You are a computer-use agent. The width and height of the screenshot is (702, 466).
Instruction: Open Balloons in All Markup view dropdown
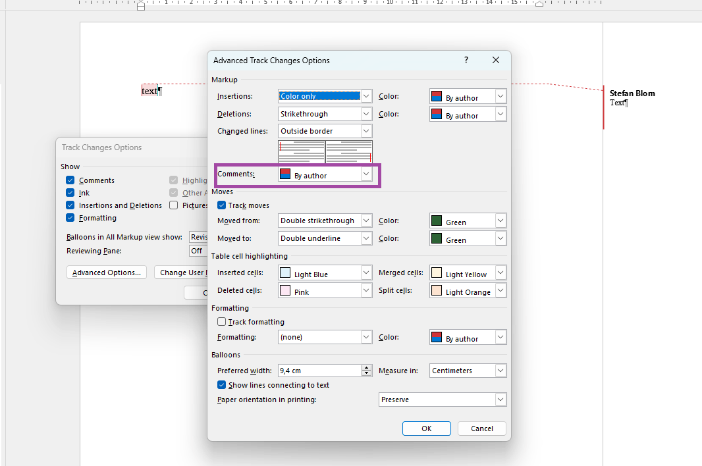click(198, 237)
